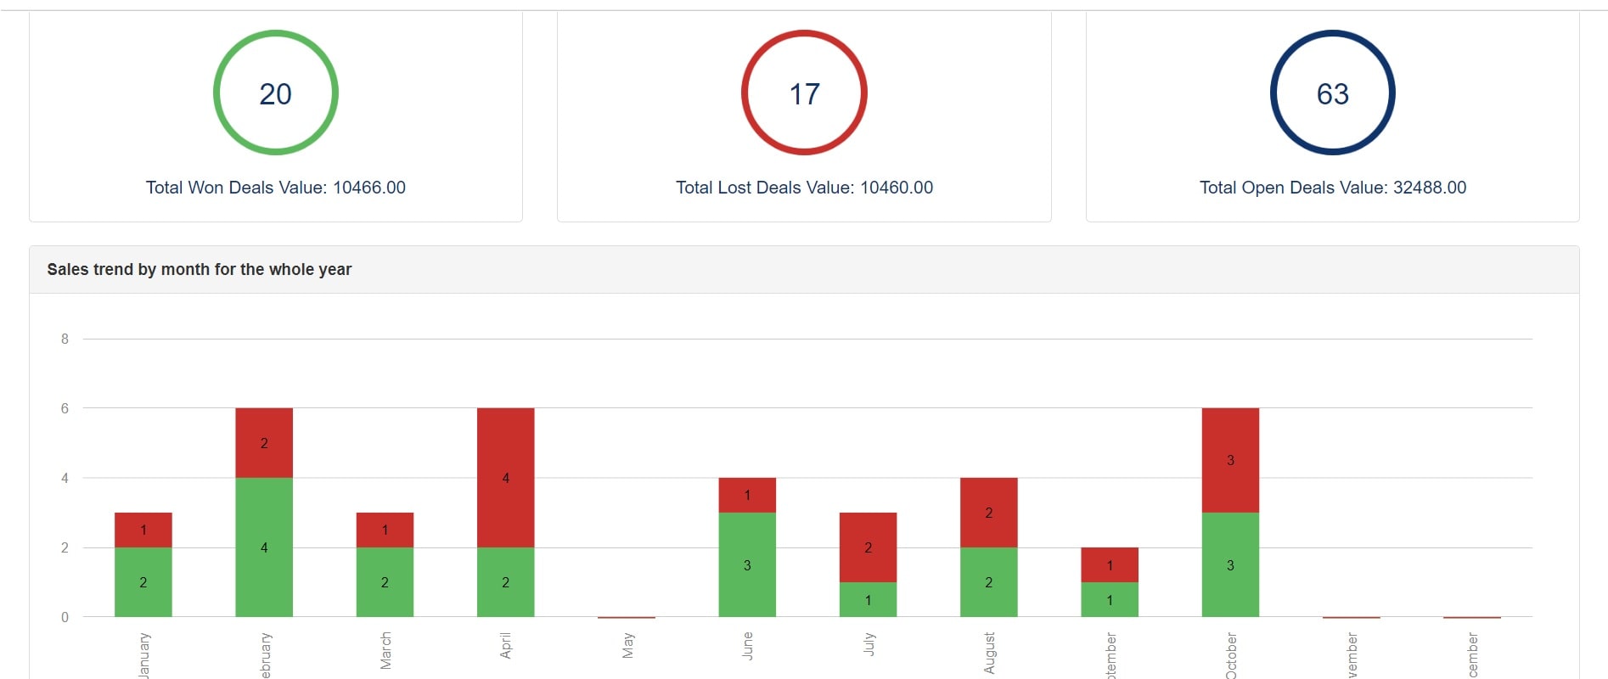Click September's red bar segment labeled 1

point(1109,565)
